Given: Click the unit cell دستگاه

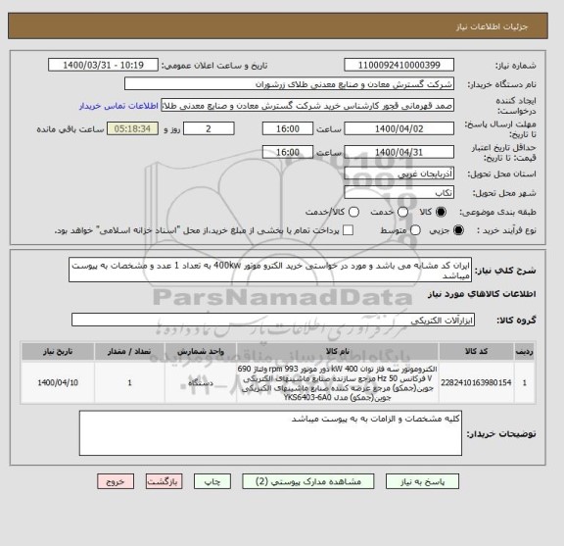Looking at the screenshot, I should tap(201, 382).
